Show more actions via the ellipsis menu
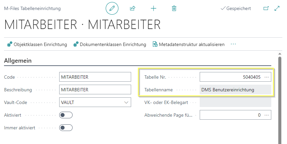Screen dimensions: 287x144 pos(233,44)
